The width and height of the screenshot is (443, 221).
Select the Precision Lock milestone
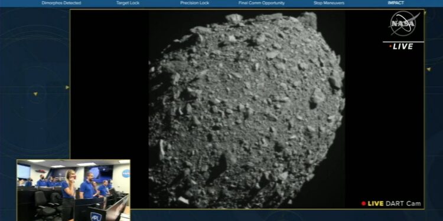pos(195,3)
